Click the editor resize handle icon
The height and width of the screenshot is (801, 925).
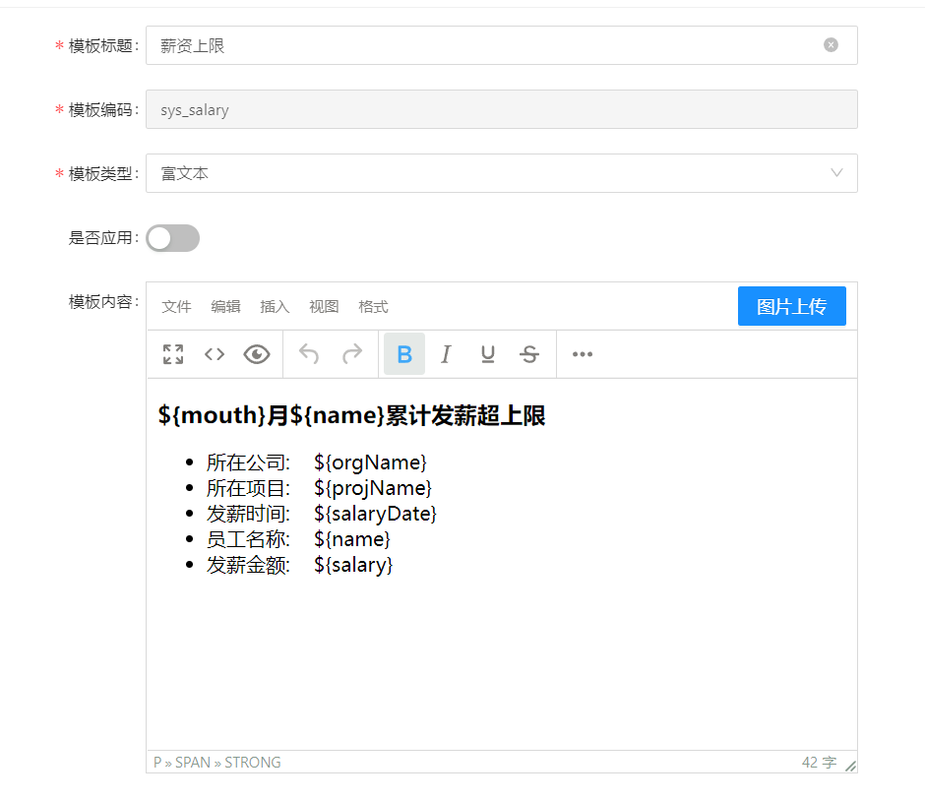tap(850, 766)
